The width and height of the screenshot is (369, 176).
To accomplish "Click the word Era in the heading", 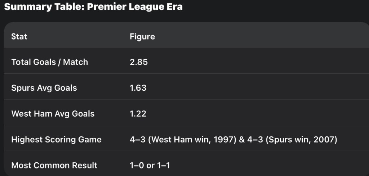I will (x=174, y=7).
